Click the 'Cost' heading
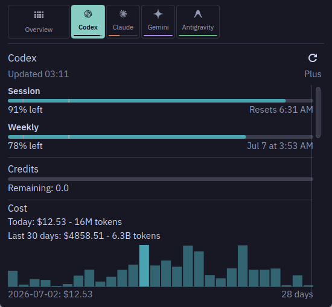Image resolution: width=332 pixels, height=307 pixels. pyautogui.click(x=18, y=209)
